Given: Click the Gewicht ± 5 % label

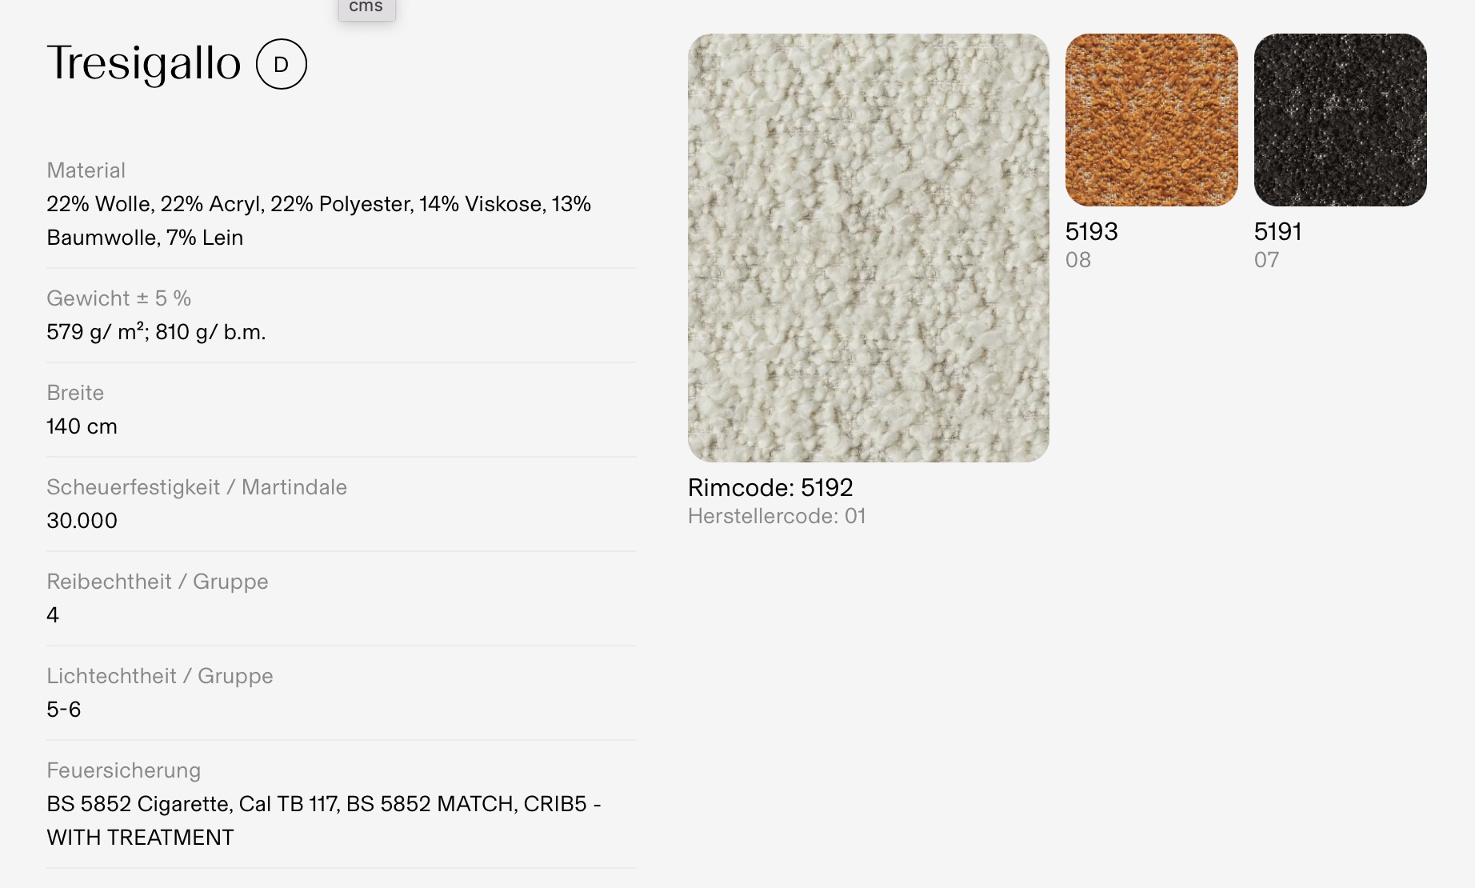Looking at the screenshot, I should (x=119, y=298).
